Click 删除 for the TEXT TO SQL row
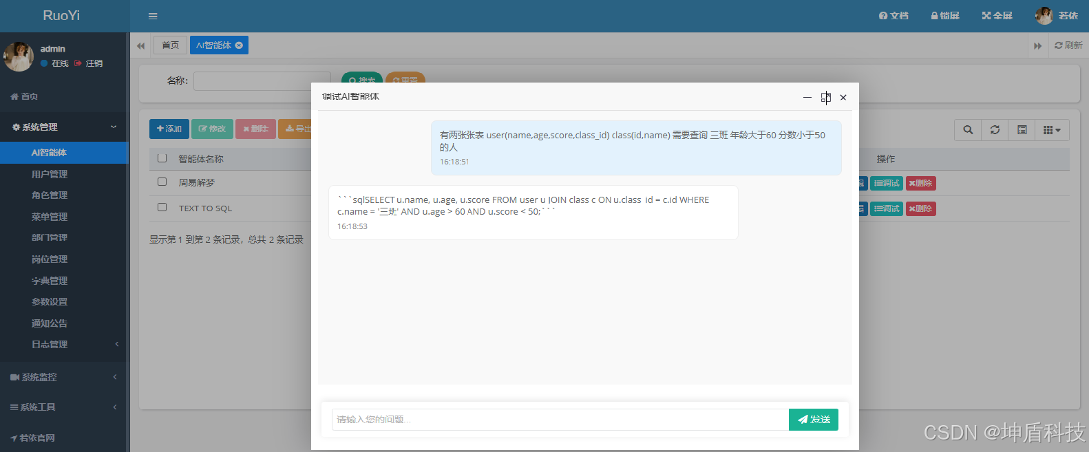The image size is (1089, 452). pos(921,208)
